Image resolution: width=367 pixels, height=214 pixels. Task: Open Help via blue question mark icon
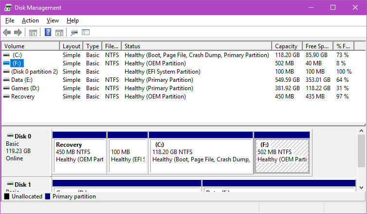[x=48, y=33]
